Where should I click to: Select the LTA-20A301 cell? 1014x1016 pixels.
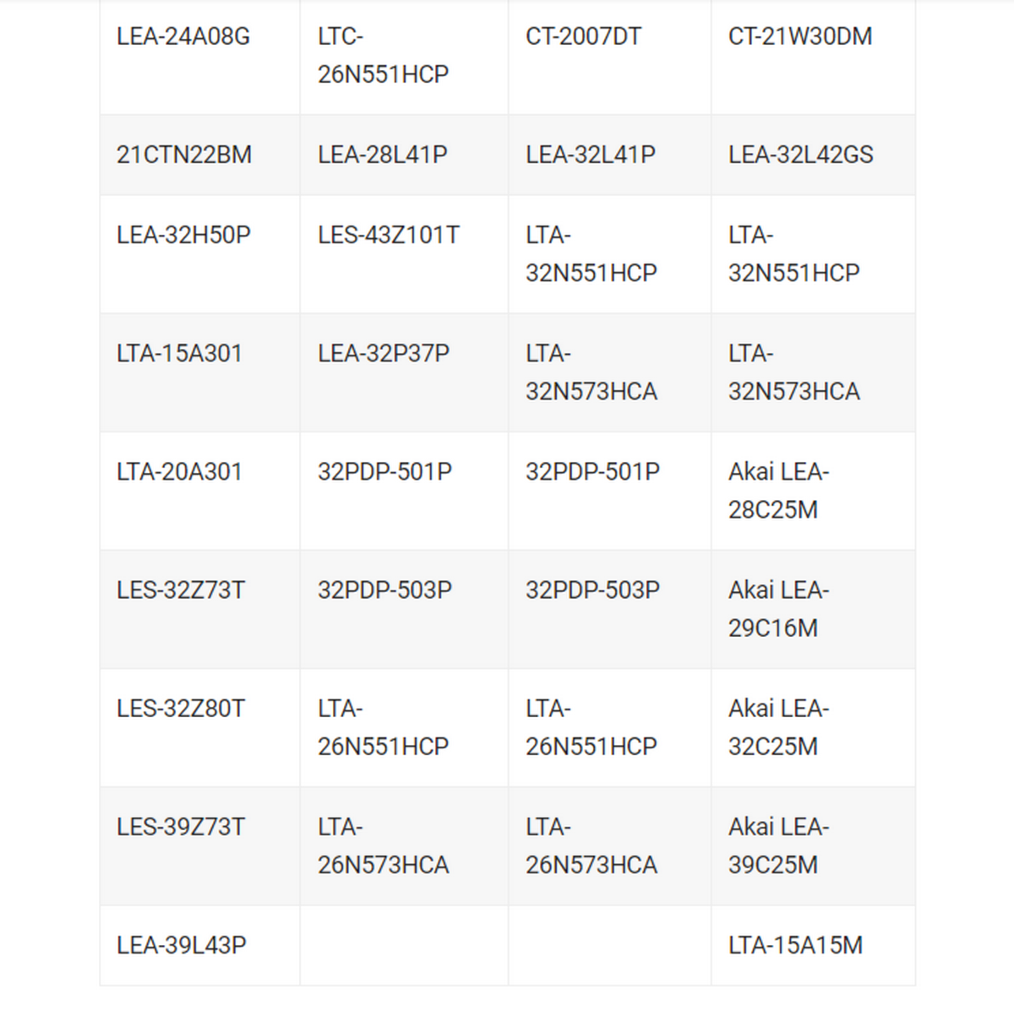tap(179, 472)
